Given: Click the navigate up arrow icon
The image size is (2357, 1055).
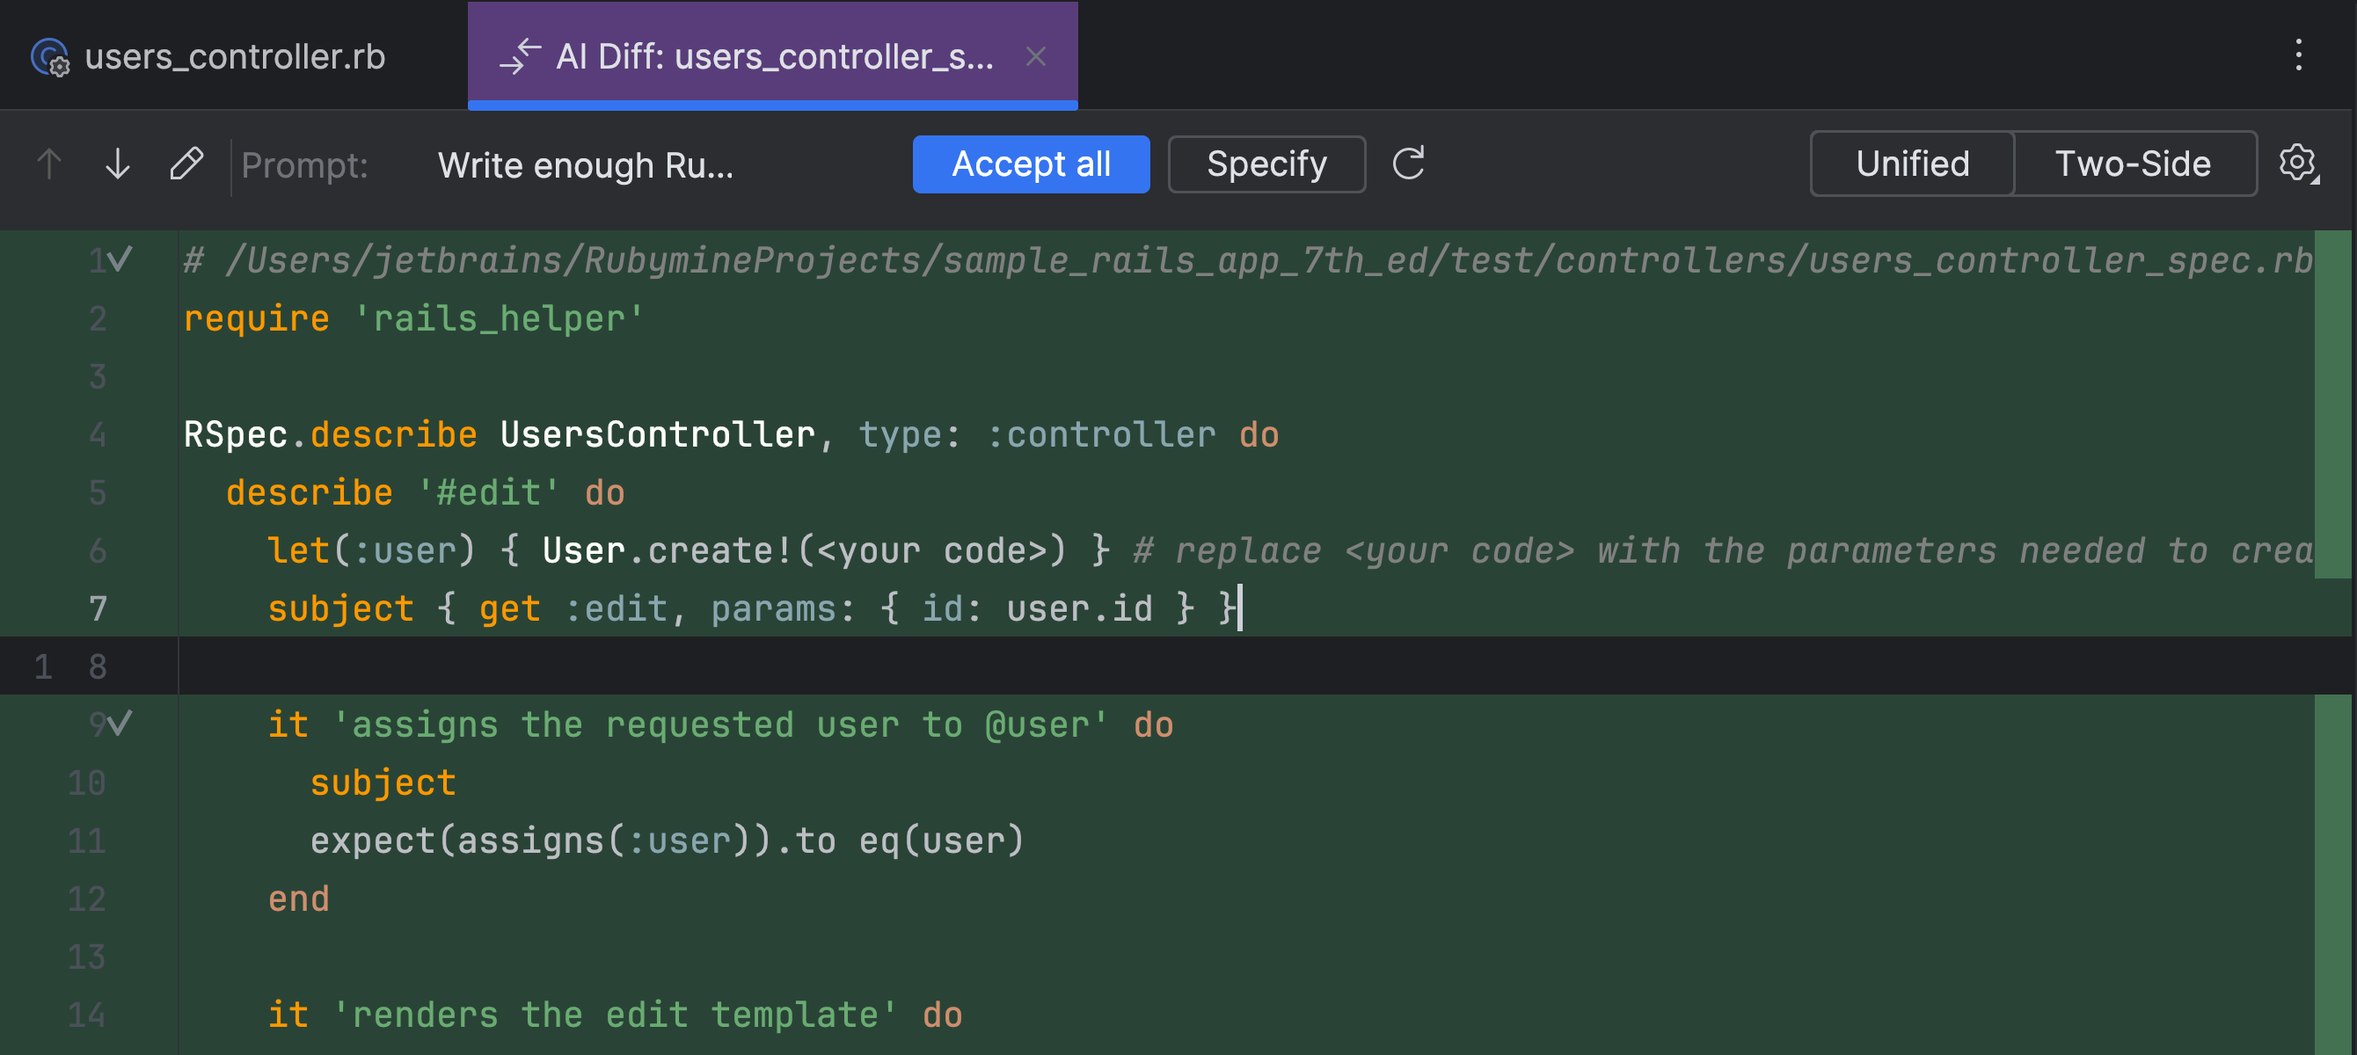Looking at the screenshot, I should [x=55, y=163].
